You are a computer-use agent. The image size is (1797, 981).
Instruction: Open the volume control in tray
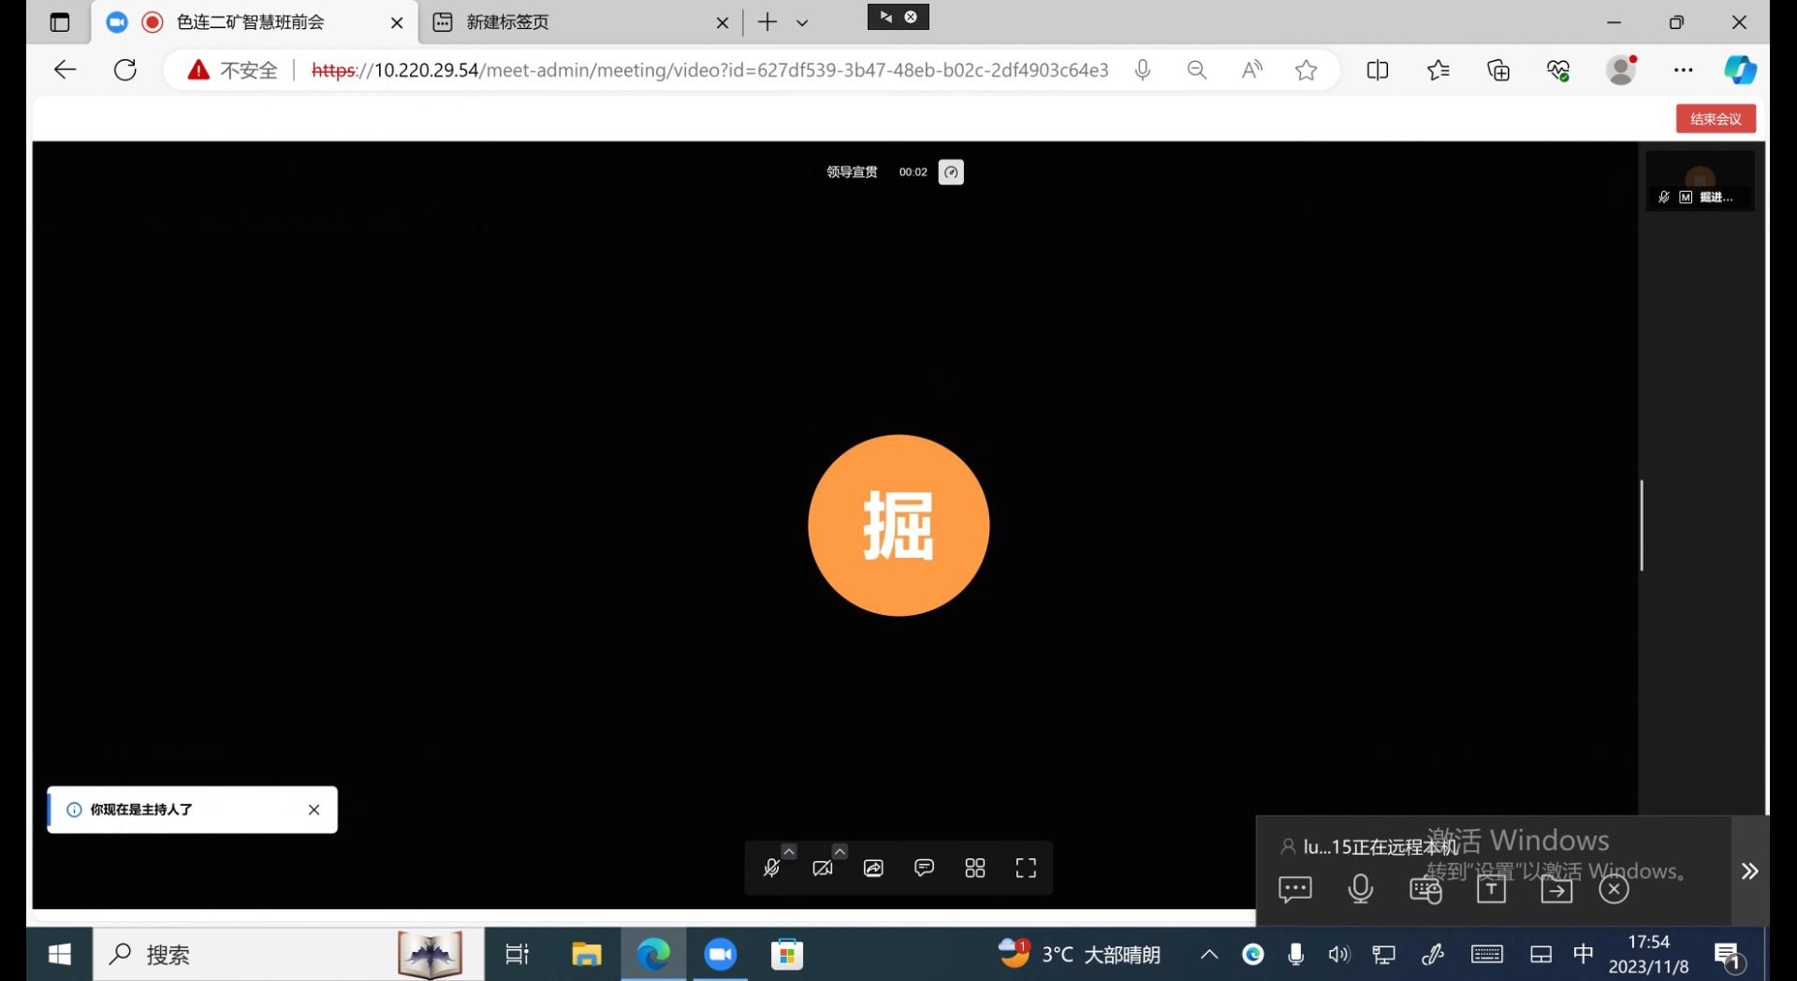[x=1339, y=955]
